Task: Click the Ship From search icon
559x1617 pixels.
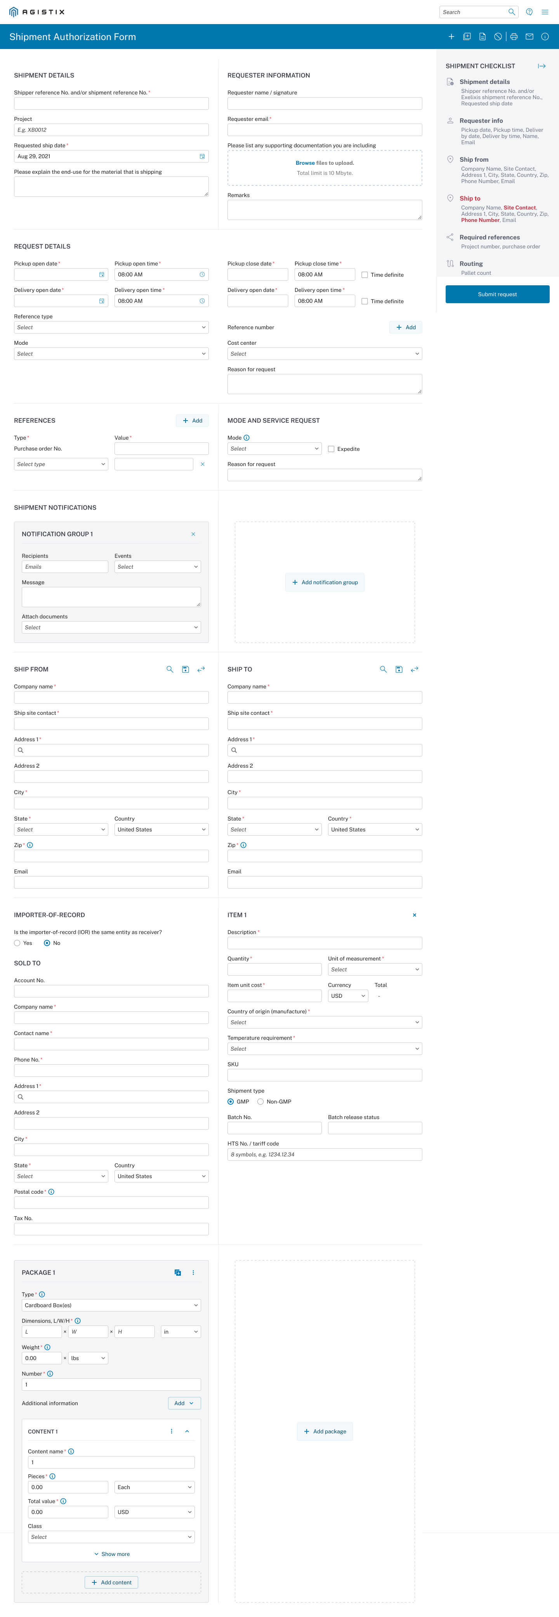Action: pos(170,670)
